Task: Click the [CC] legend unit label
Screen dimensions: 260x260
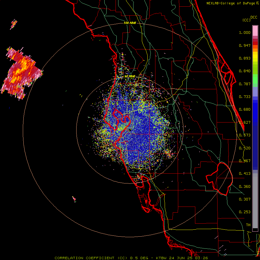Action: pyautogui.click(x=246, y=20)
